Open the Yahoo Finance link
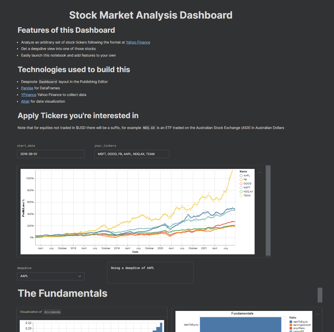This screenshot has width=334, height=332. (x=138, y=42)
